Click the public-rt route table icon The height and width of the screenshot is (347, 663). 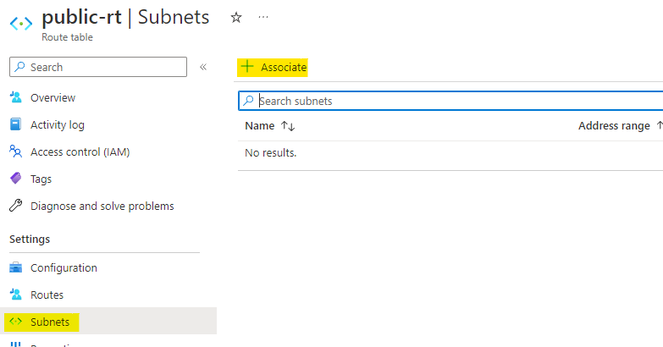point(20,23)
